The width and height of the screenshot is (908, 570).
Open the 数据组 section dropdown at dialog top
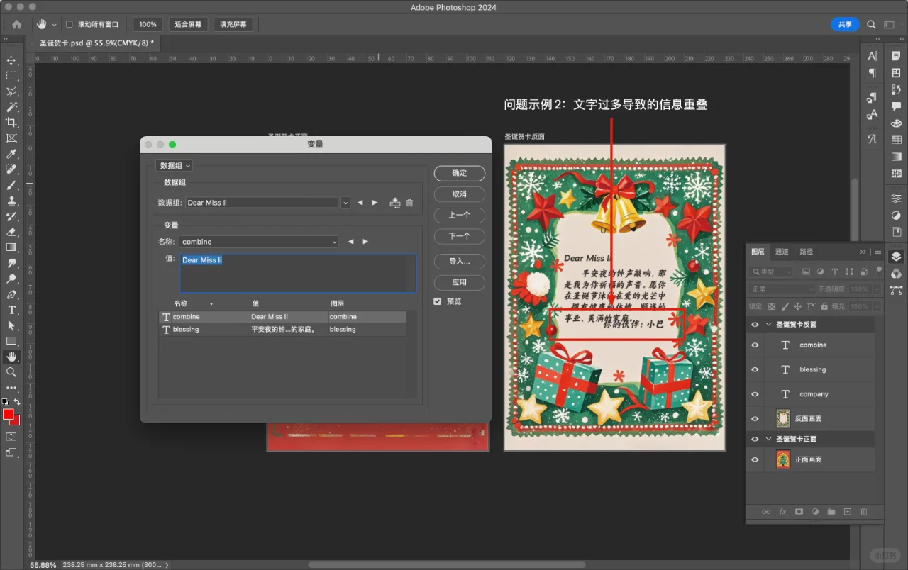[174, 165]
